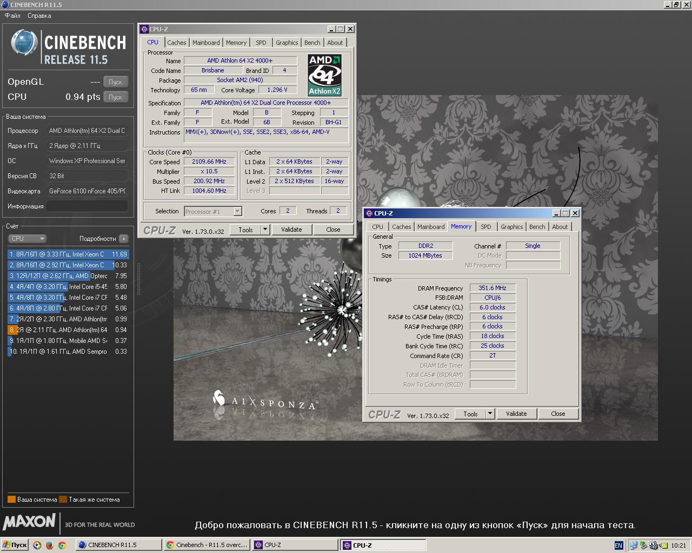692x553 pixels.
Task: Click the small arrow next to Подробности
Action: [x=123, y=238]
